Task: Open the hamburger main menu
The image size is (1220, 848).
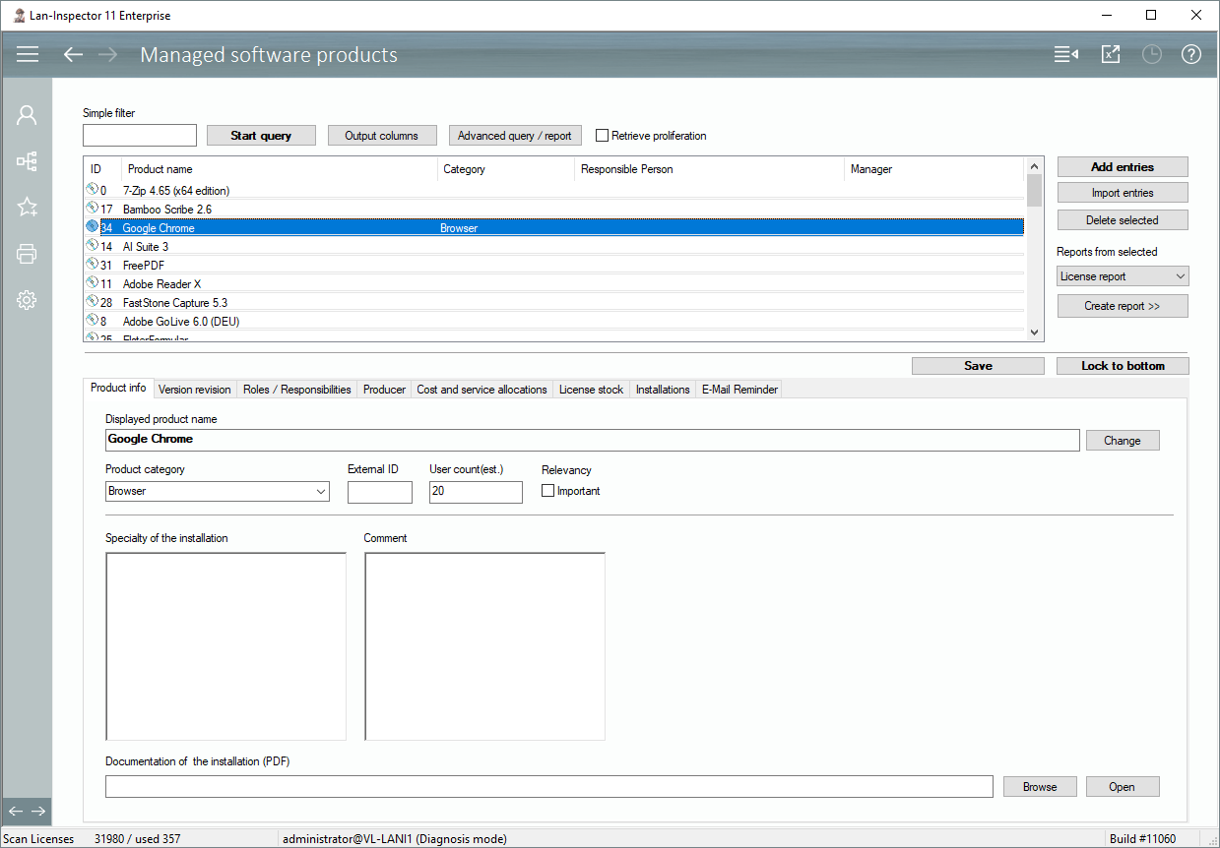Action: pyautogui.click(x=28, y=55)
